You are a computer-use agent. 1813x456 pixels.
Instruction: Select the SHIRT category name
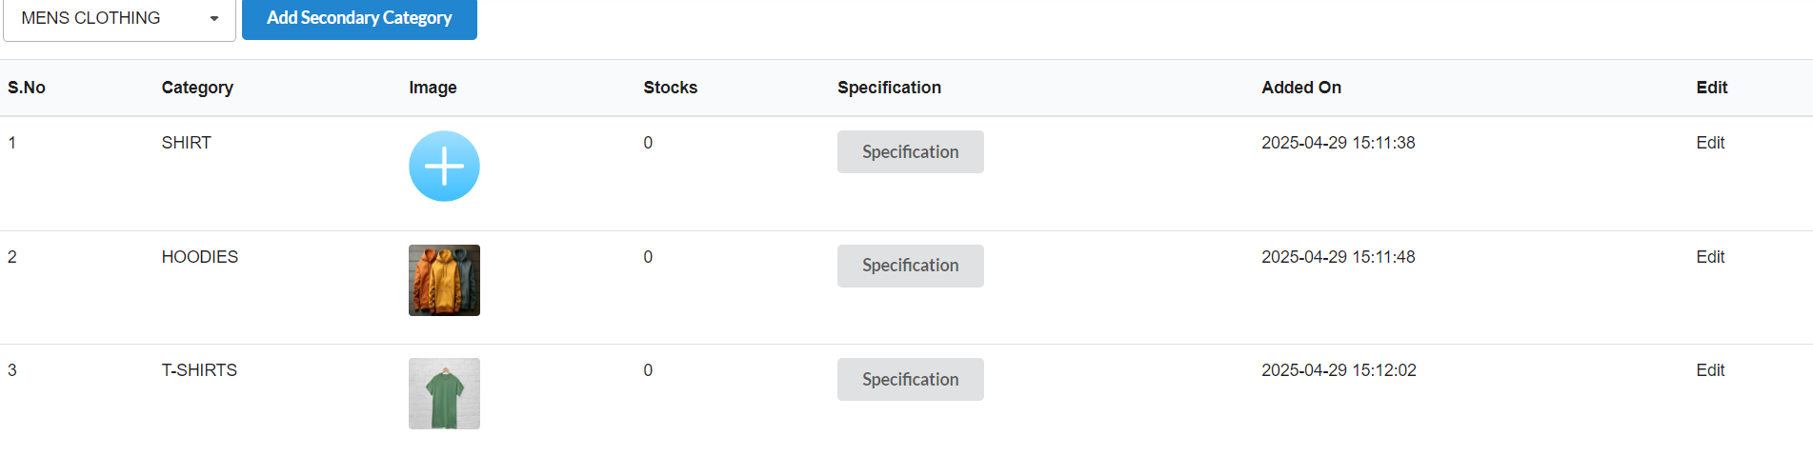pos(187,143)
